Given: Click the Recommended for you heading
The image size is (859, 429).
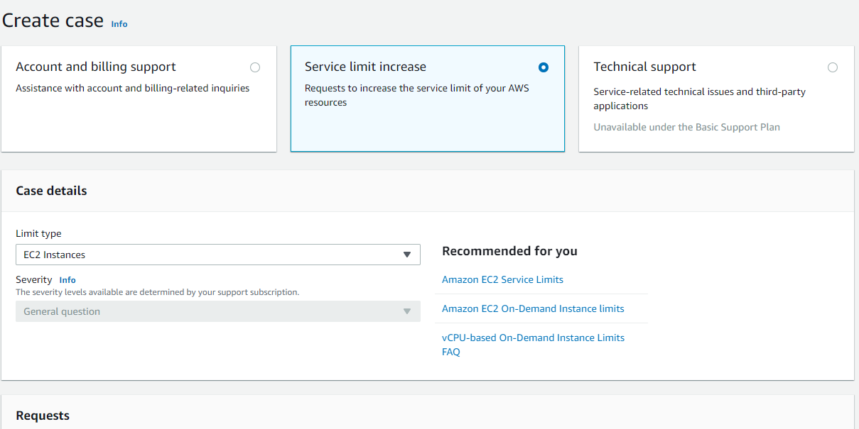Looking at the screenshot, I should coord(509,251).
